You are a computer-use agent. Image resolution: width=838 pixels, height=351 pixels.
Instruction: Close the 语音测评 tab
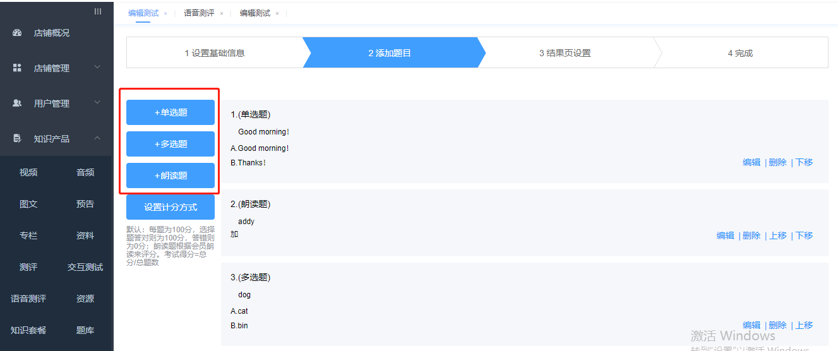pyautogui.click(x=222, y=13)
